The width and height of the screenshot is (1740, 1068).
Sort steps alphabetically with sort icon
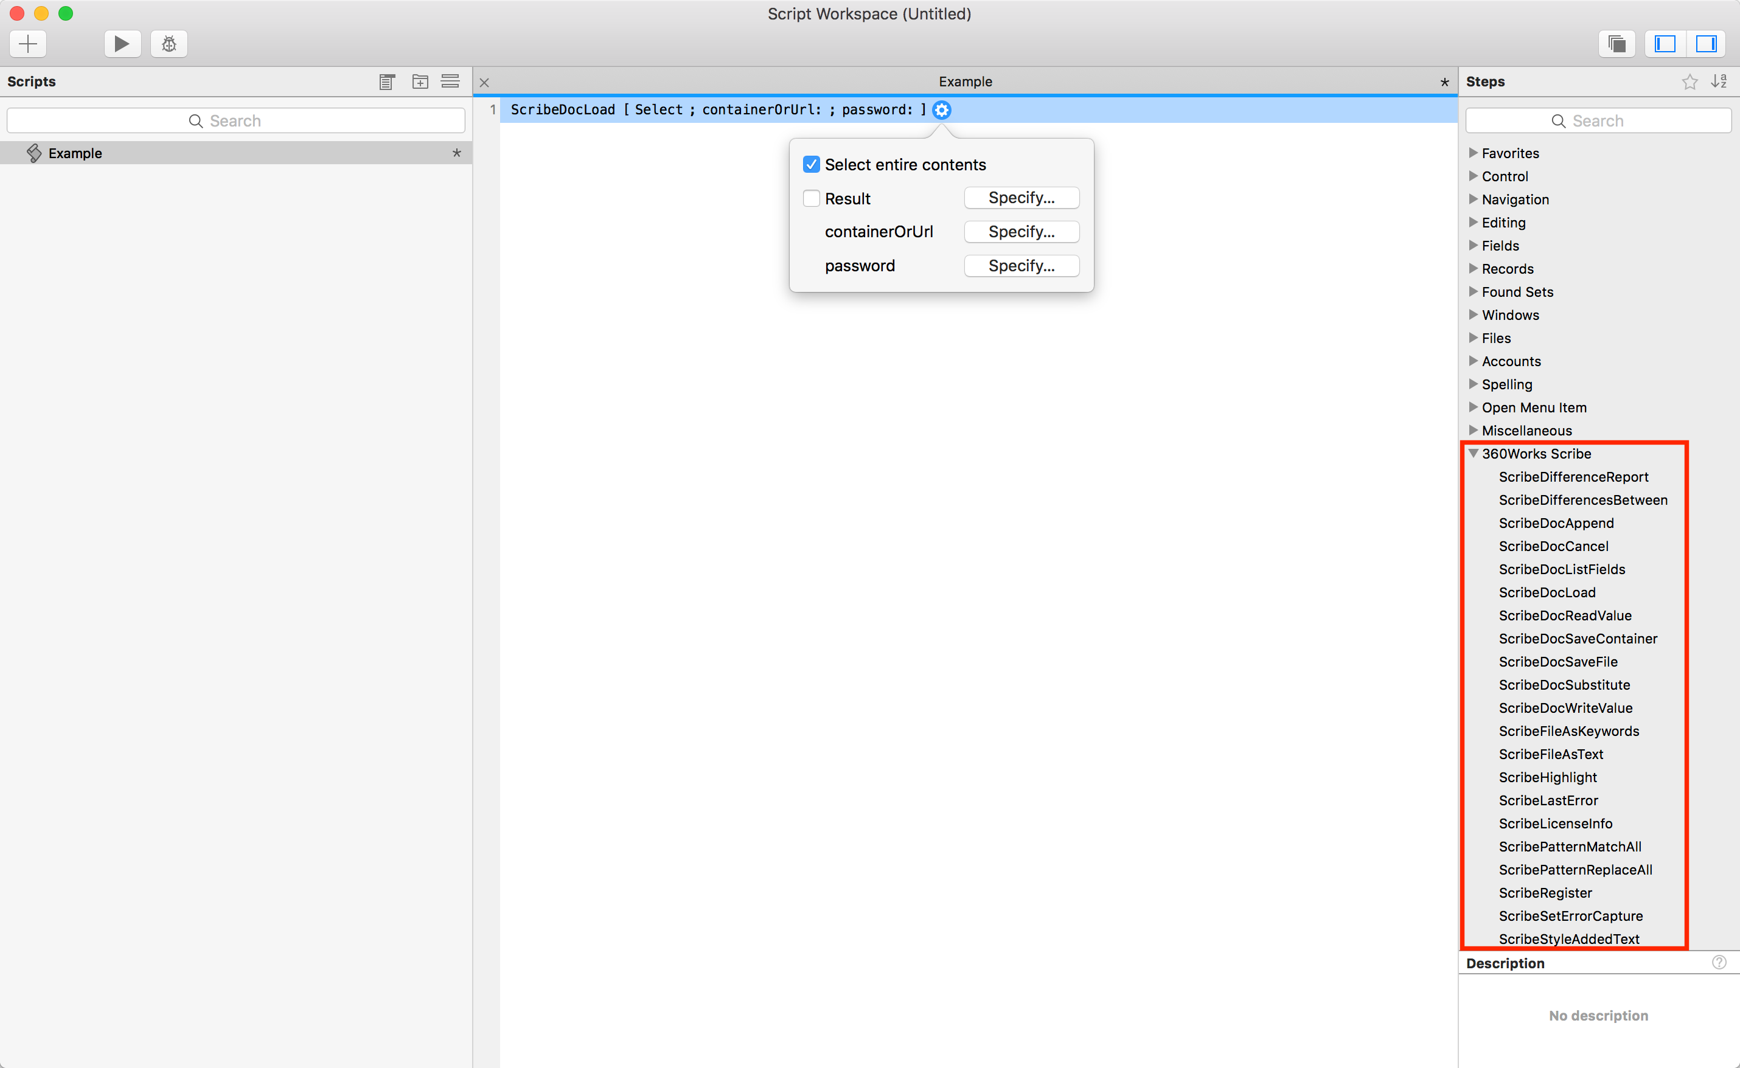(x=1719, y=82)
